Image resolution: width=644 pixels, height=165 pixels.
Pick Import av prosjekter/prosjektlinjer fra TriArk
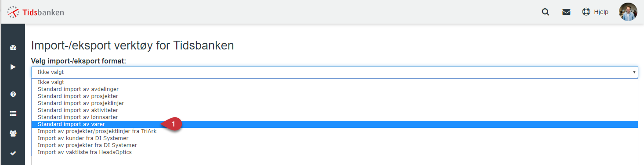334,131
